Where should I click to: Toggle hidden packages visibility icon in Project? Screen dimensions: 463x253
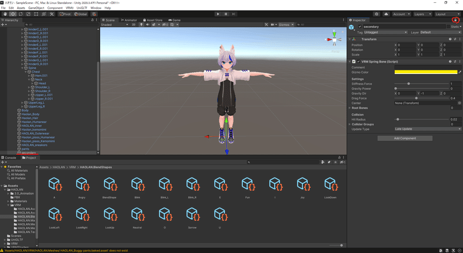coord(342,162)
